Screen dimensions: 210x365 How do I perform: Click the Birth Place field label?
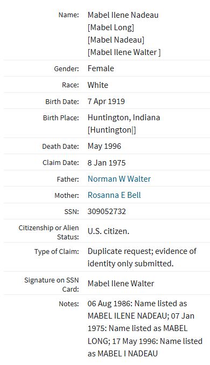coord(61,118)
